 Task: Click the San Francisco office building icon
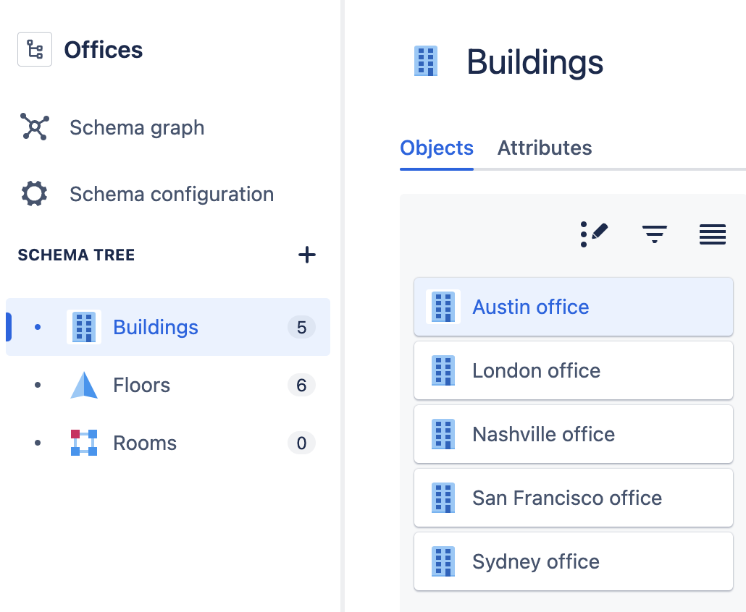coord(443,498)
